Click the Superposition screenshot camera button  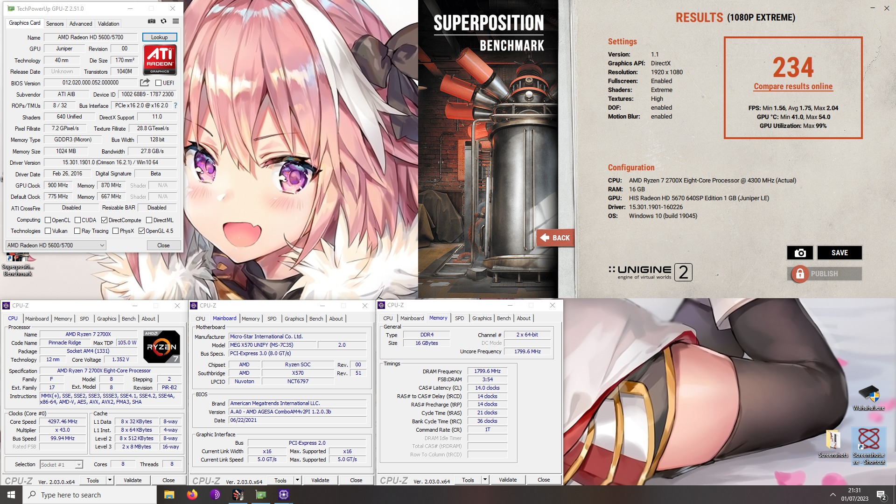[800, 252]
